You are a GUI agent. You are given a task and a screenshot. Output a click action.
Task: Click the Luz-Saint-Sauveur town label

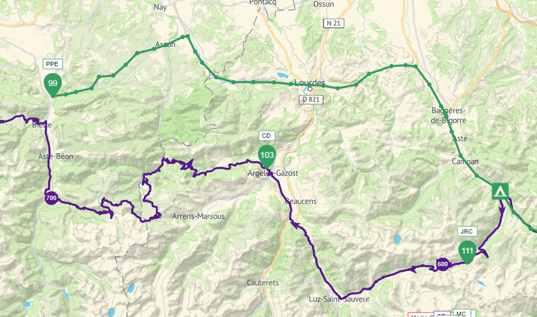339,299
